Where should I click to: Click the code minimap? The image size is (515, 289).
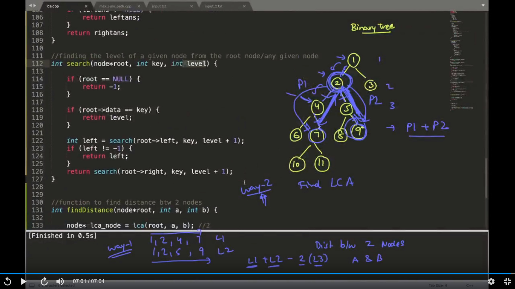tap(462, 56)
